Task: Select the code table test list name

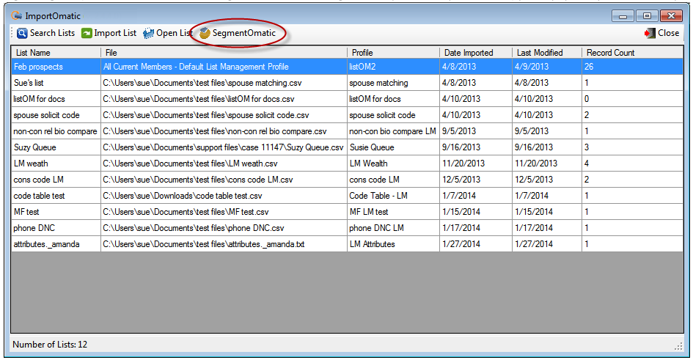Action: [40, 196]
